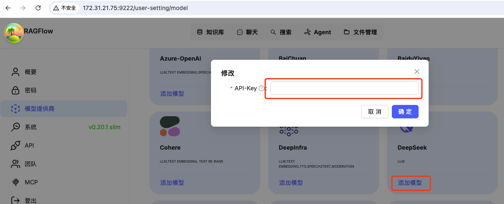Screen dimensions: 504x204
Task: Click the insecure-site warning indicator in address bar
Action: 64,8
